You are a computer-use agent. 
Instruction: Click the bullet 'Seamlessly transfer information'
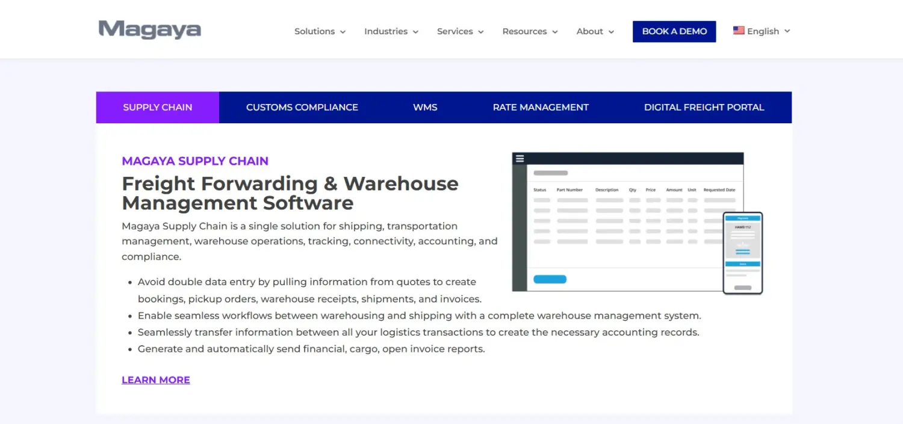click(x=418, y=333)
